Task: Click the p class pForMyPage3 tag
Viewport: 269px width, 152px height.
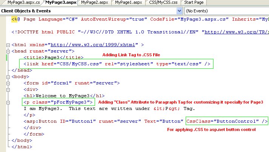Action: coord(58,102)
